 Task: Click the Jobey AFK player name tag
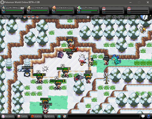(x=88, y=75)
